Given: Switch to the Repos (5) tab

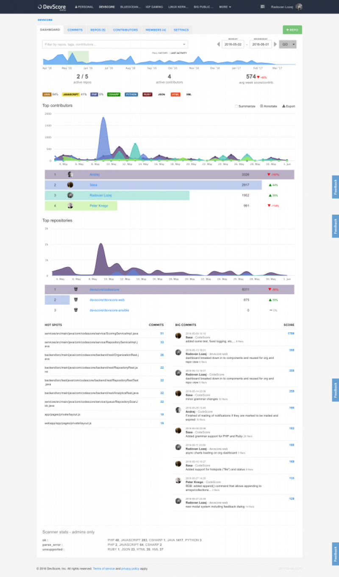Looking at the screenshot, I should point(98,30).
